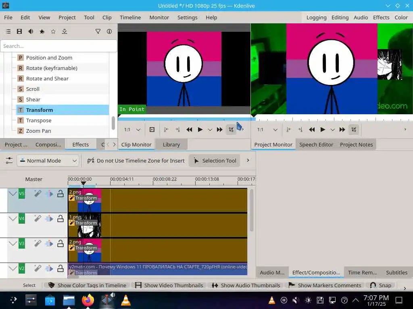The height and width of the screenshot is (309, 413).
Task: Fast forward in the Clip Monitor
Action: [x=219, y=130]
